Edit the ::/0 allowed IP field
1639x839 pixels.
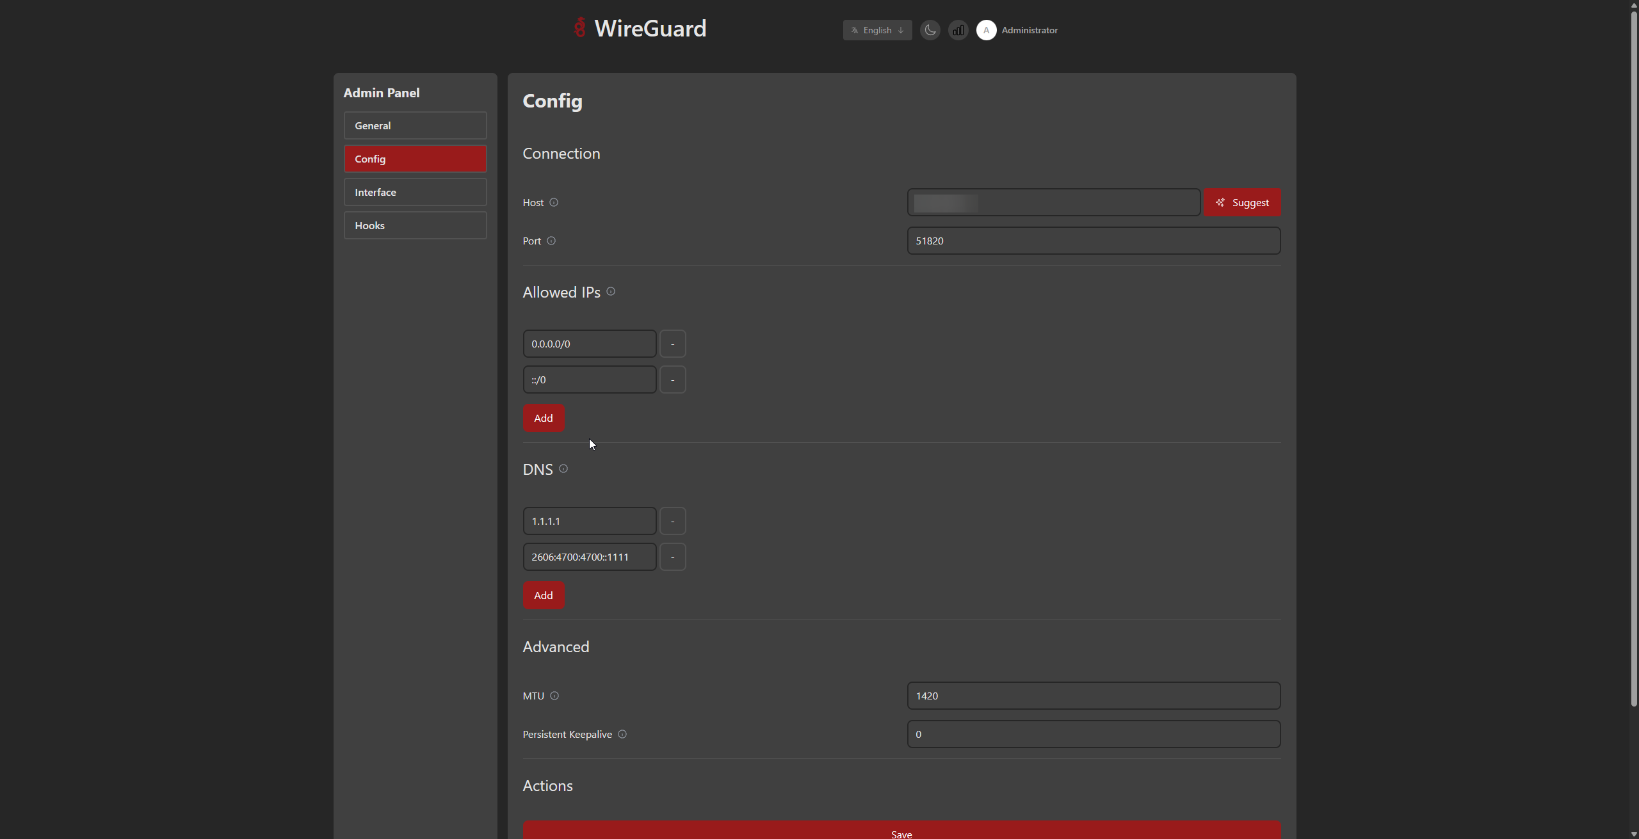click(589, 380)
